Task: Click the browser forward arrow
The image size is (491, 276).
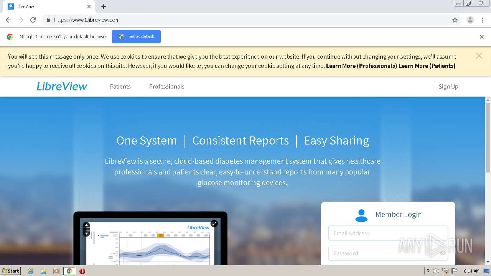Action: pos(21,20)
